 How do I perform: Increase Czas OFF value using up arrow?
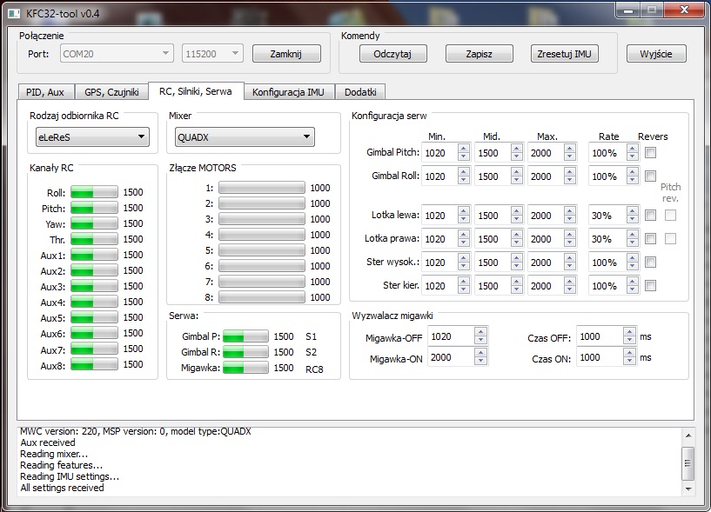point(628,332)
